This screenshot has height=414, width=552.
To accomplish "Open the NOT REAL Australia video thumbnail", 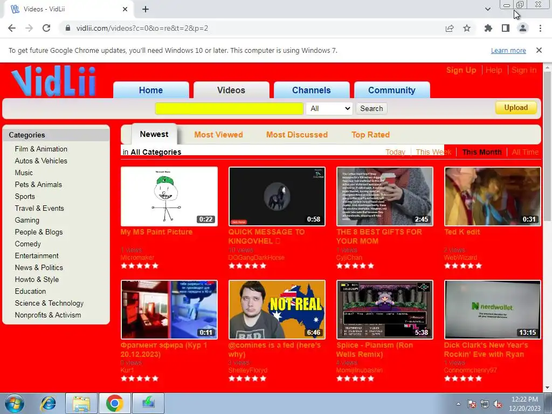I will pyautogui.click(x=277, y=310).
